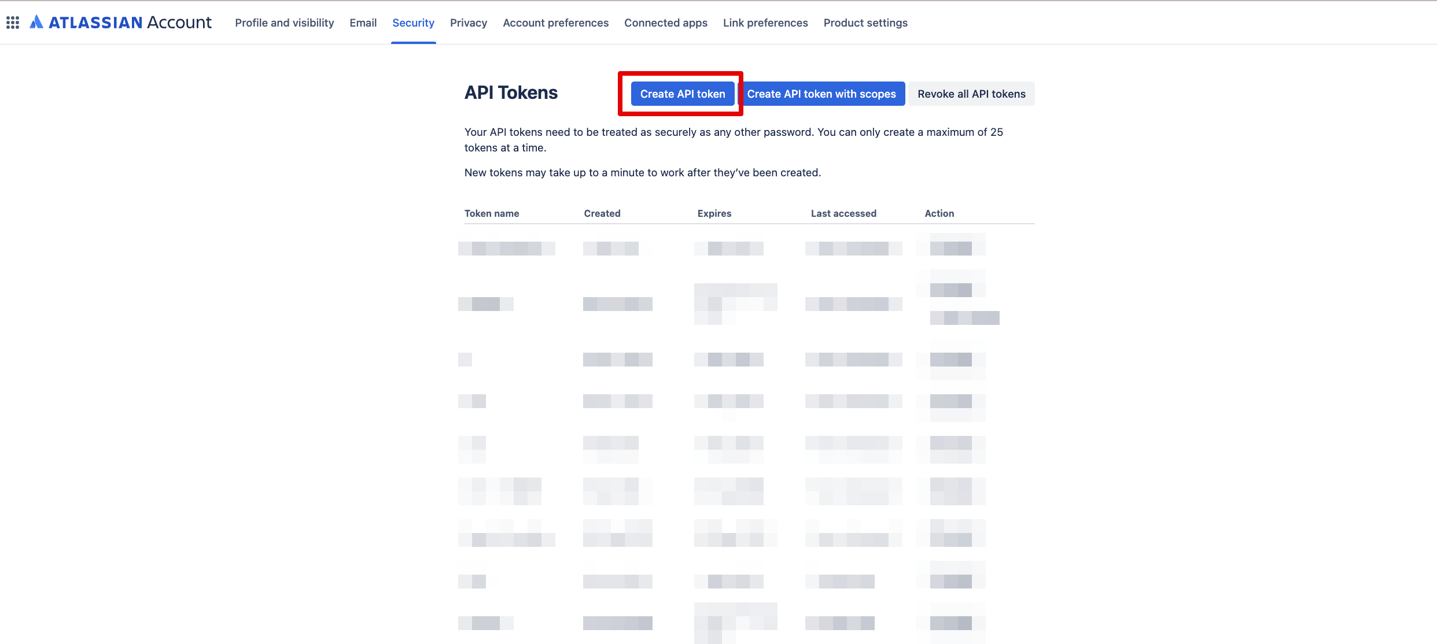This screenshot has width=1437, height=644.
Task: Open Account preferences tab
Action: 555,23
